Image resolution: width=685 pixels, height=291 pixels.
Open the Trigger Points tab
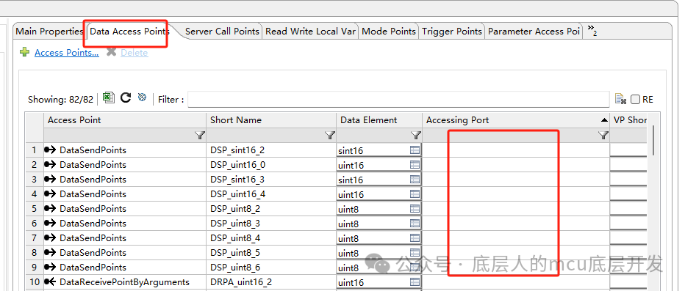452,32
